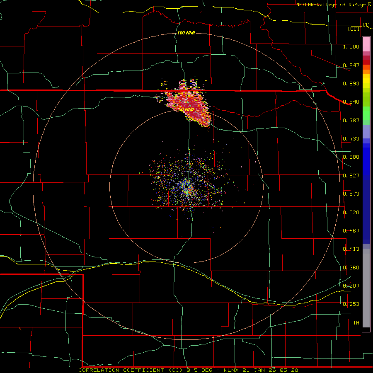Image resolution: width=373 pixels, height=373 pixels.
Task: Click the DCC product label
Action: (364, 25)
